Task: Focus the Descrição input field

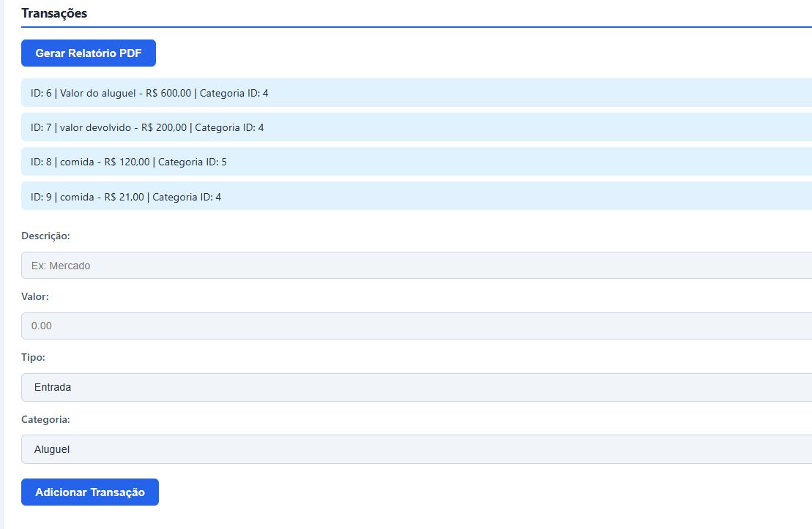Action: (x=416, y=266)
